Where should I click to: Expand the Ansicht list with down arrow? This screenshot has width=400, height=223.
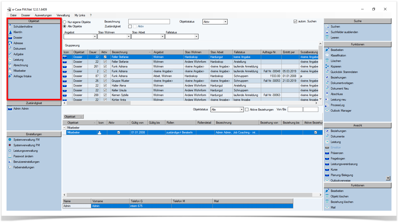[388, 178]
